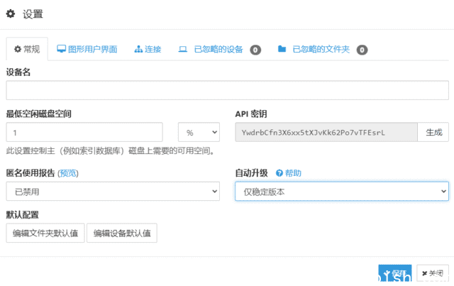The height and width of the screenshot is (286, 454).
Task: Focus the 最低空闲磁盘空间 value field
Action: tap(84, 133)
